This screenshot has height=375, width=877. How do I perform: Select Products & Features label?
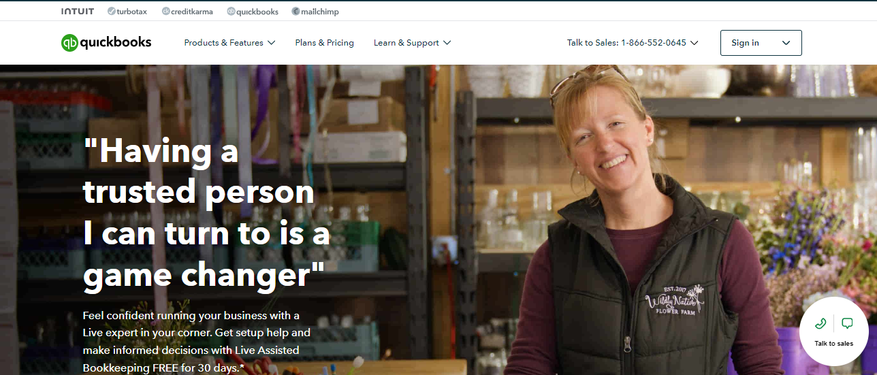(223, 43)
